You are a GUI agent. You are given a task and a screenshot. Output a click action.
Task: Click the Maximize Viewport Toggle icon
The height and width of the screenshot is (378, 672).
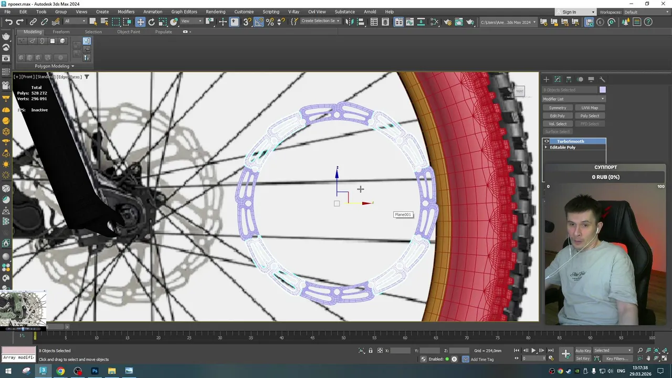coord(665,359)
